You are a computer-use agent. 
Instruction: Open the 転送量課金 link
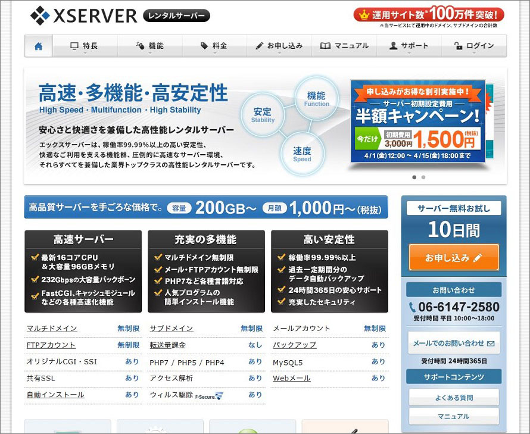[x=168, y=345]
